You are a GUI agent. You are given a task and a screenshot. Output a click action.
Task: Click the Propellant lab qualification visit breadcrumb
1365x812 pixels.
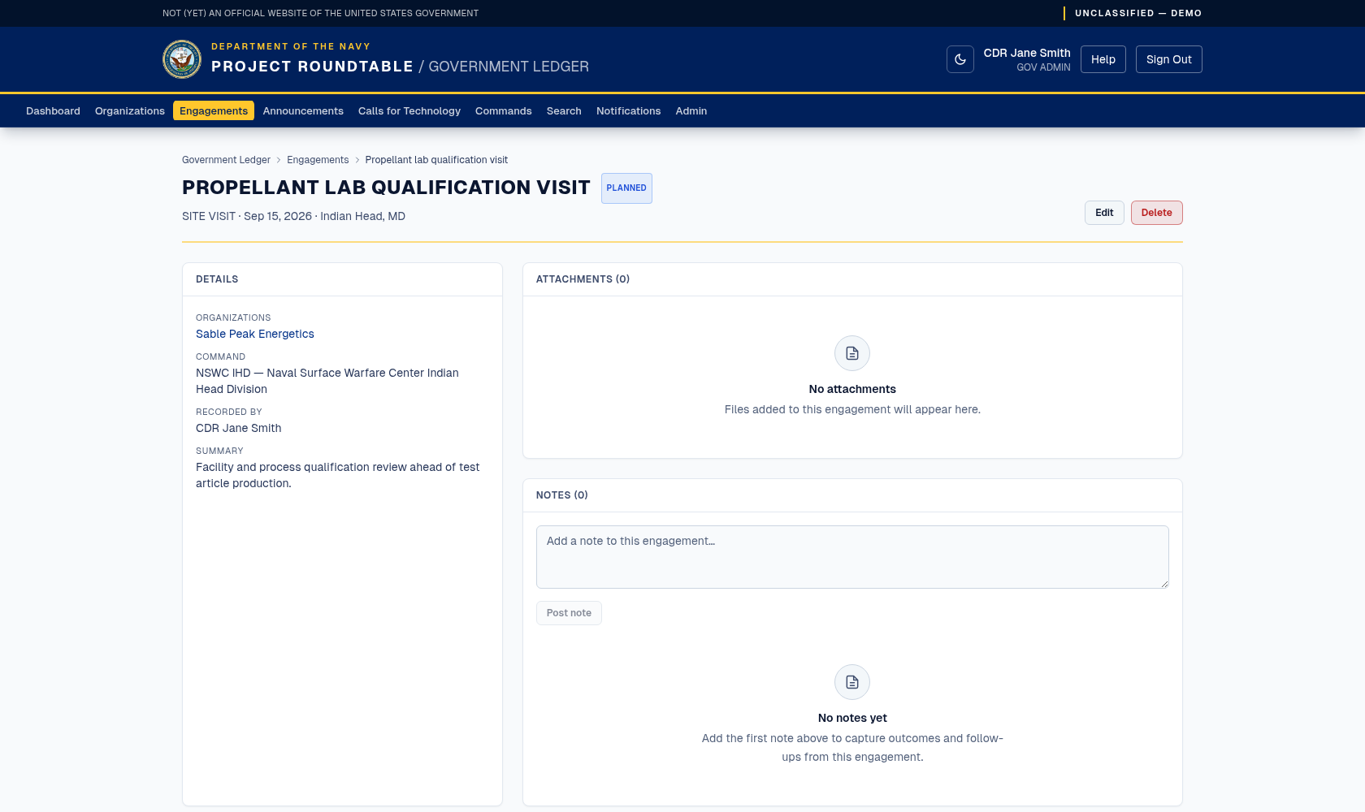(x=436, y=160)
